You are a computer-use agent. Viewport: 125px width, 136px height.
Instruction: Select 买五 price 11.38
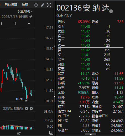pos(85,69)
